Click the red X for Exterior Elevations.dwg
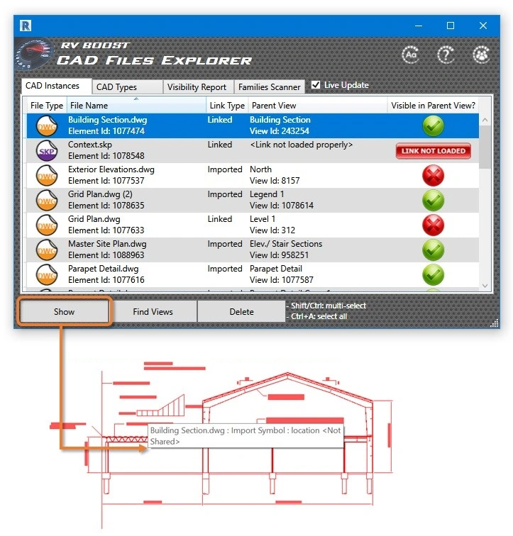 tap(433, 175)
